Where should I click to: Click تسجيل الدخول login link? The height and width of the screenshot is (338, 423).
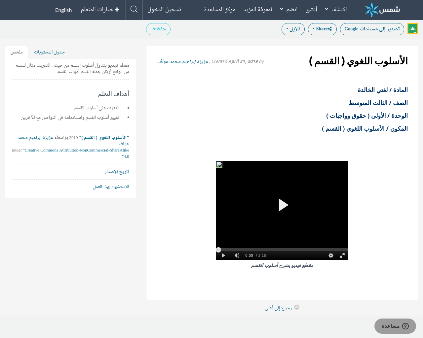pyautogui.click(x=164, y=10)
